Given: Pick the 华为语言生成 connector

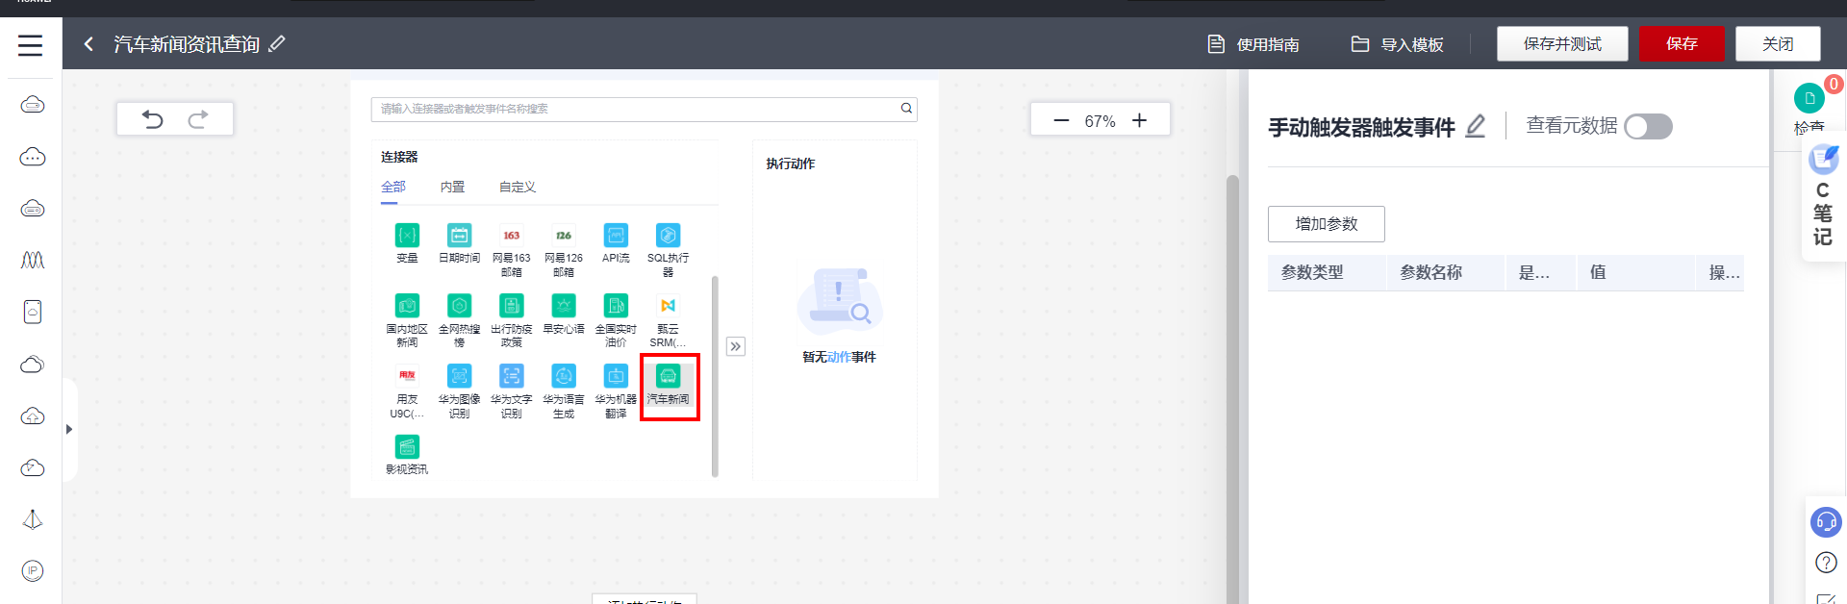Looking at the screenshot, I should click(x=564, y=376).
